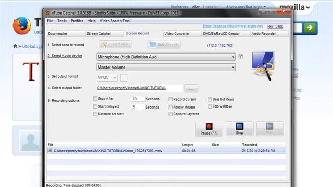Click the File column header
The width and height of the screenshot is (333, 187).
tap(50, 145)
